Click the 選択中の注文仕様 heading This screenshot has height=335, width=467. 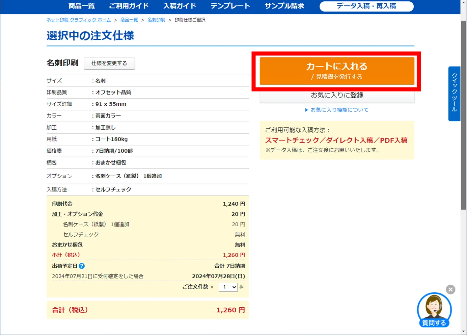click(x=90, y=35)
